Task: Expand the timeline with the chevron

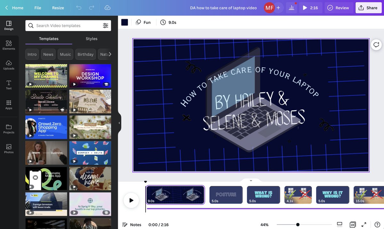Action: pyautogui.click(x=251, y=180)
